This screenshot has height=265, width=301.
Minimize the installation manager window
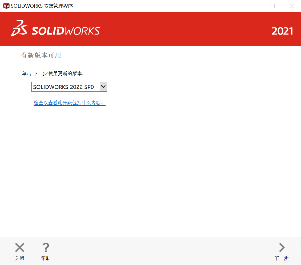(x=254, y=6)
